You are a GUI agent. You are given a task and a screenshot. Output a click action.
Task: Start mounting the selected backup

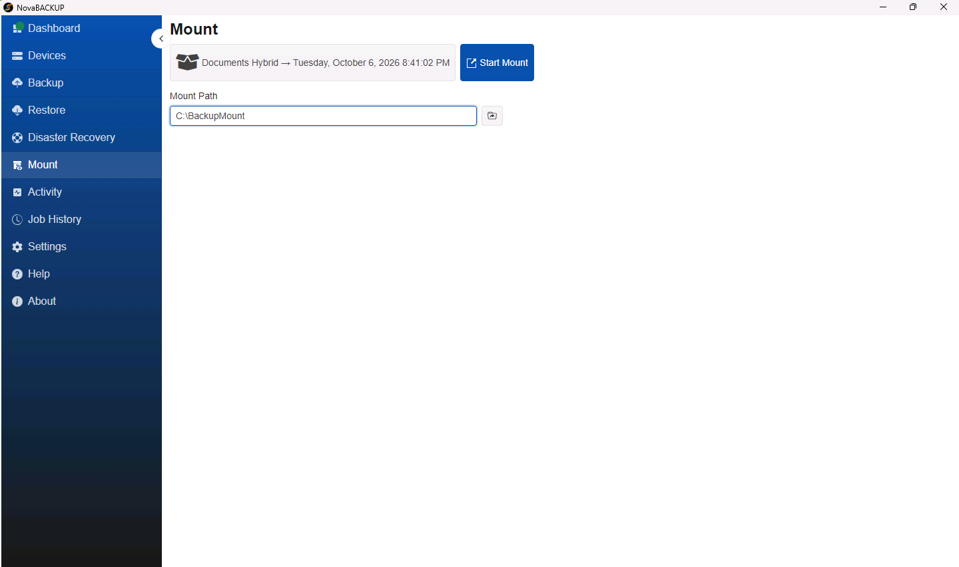[497, 63]
